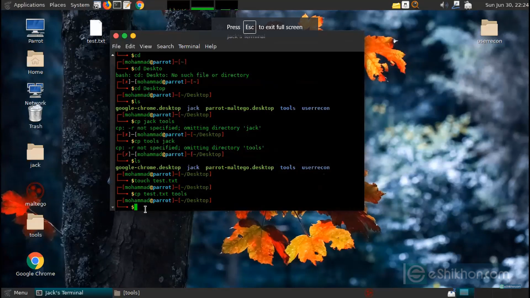Viewport: 530px width, 298px height.
Task: Click the terminal scrollbar down arrow
Action: coord(113,208)
